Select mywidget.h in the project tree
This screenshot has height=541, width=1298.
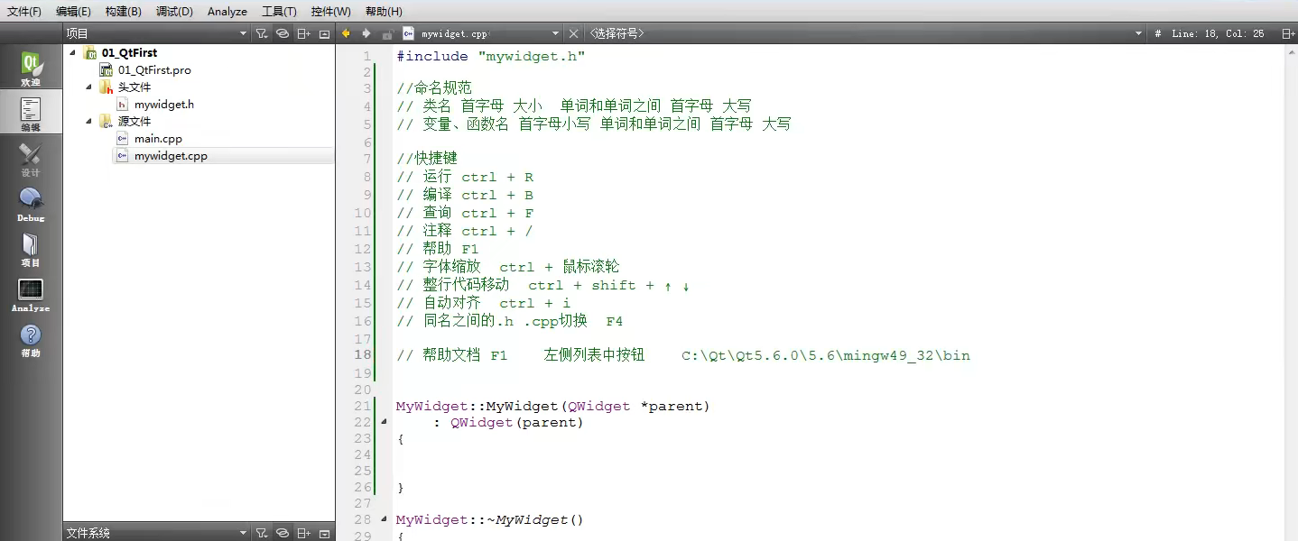[x=164, y=104]
